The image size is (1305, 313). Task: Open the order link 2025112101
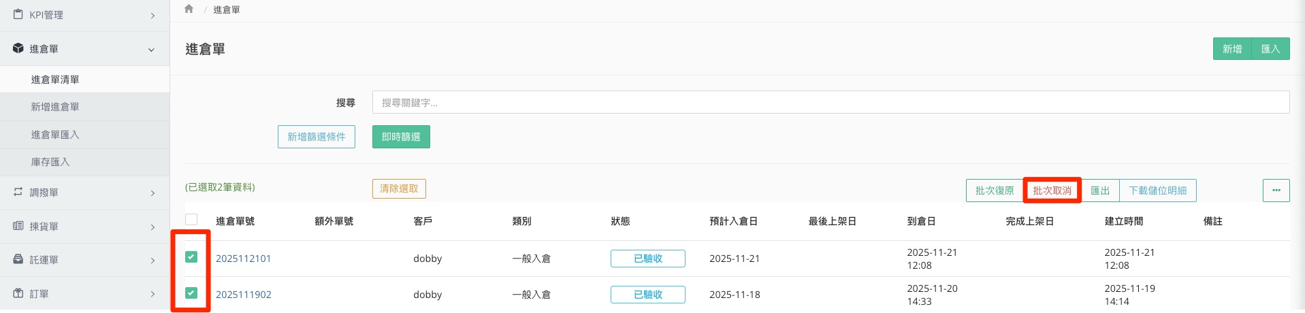coord(243,259)
